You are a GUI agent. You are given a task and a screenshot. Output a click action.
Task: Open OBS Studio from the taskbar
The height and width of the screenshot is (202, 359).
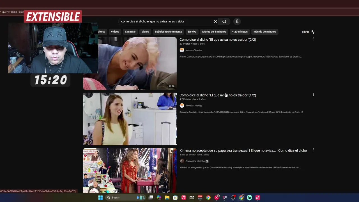[233, 198]
